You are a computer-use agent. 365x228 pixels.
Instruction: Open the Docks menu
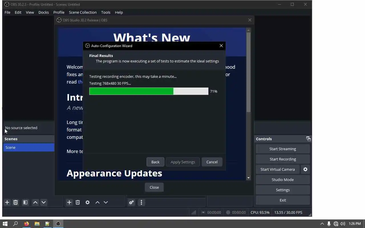pyautogui.click(x=44, y=12)
